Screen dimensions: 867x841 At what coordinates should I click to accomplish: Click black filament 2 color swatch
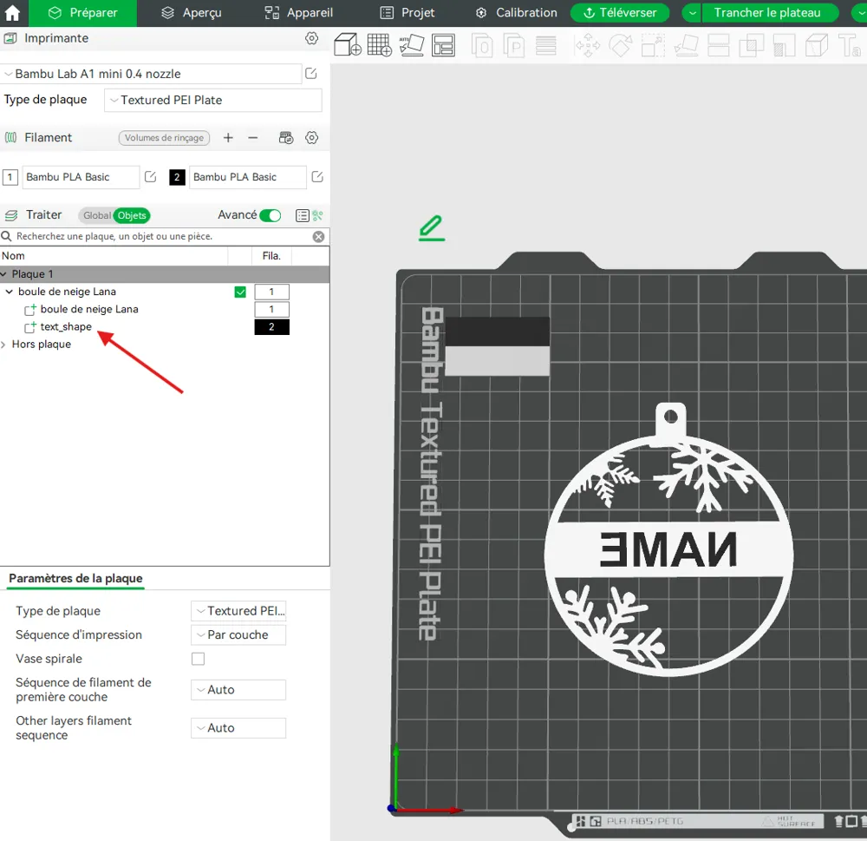click(177, 177)
